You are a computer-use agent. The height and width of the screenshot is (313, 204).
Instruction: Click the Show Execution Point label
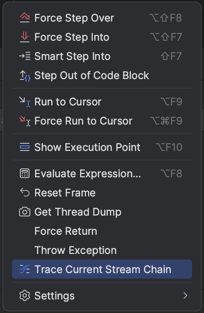(87, 148)
